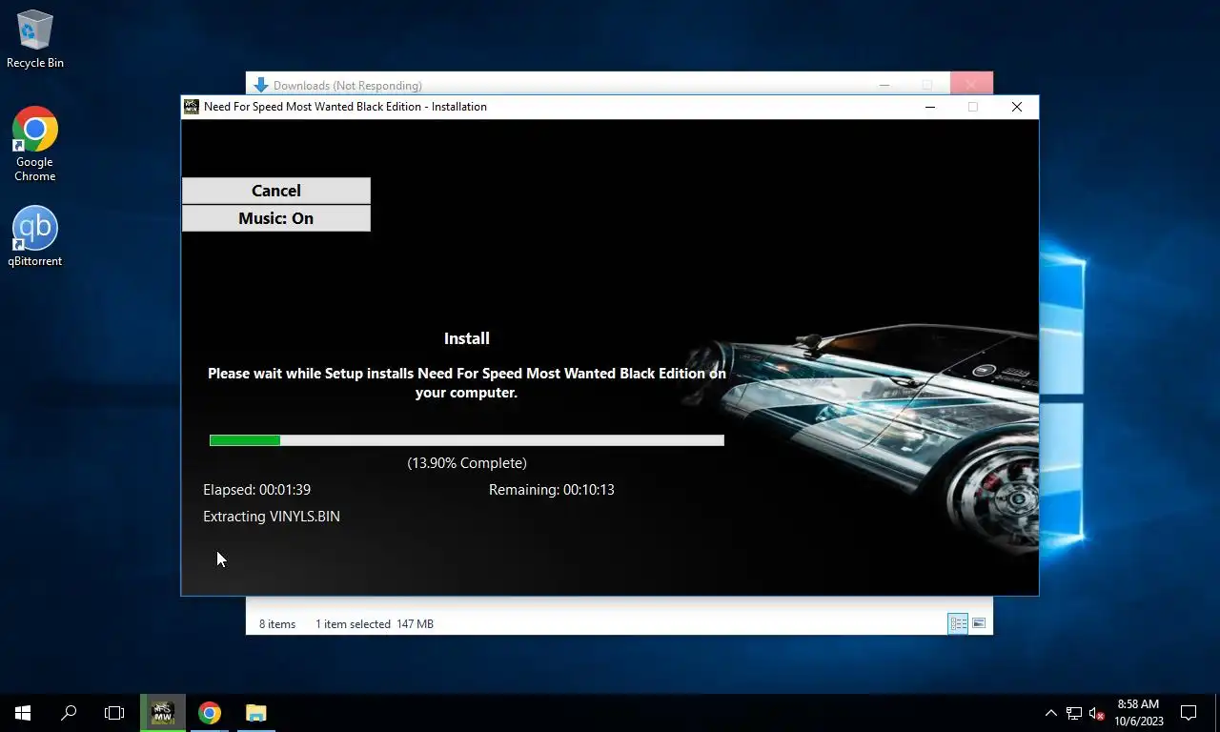Open the Recycle Bin desktop icon

pyautogui.click(x=35, y=40)
